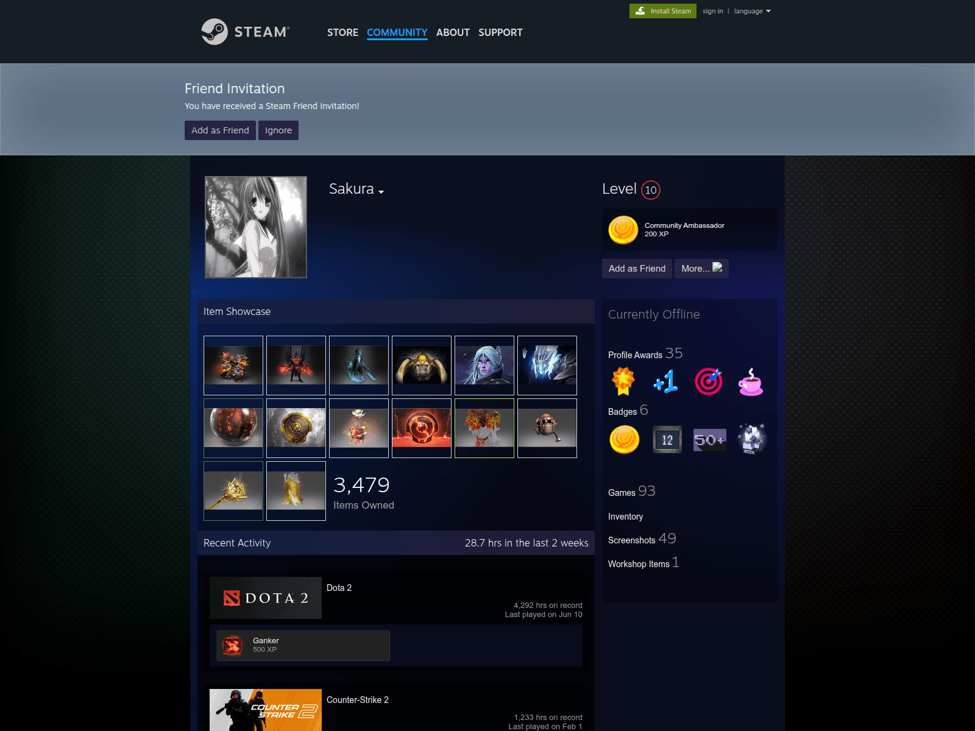This screenshot has height=731, width=975.
Task: Open the blue ice creature showcase item
Action: [x=547, y=365]
